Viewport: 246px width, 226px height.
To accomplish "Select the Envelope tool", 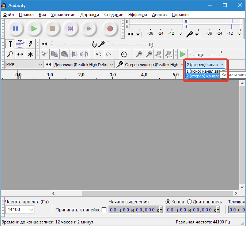I will point(20,44).
